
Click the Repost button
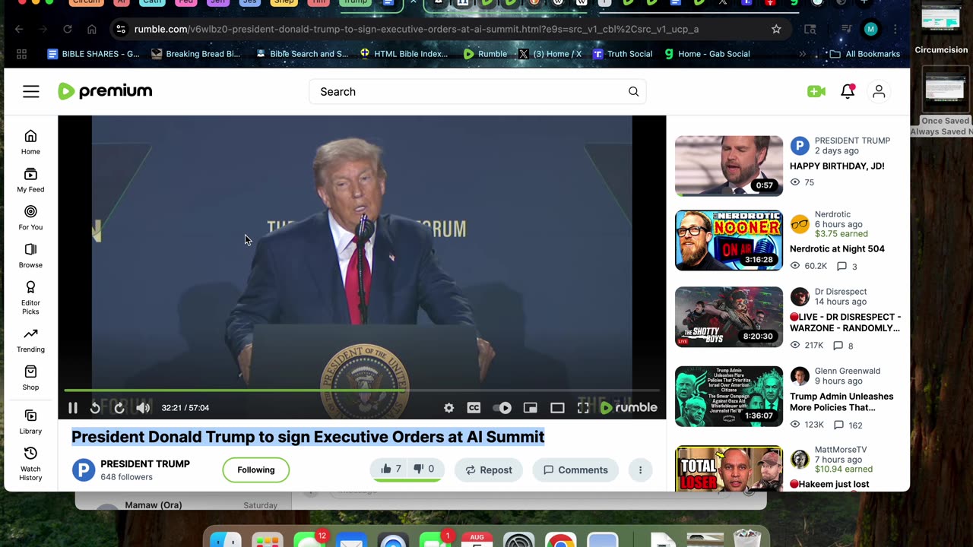pos(489,470)
